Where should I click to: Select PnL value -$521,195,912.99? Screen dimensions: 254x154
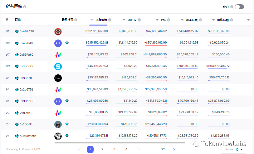tap(155, 42)
